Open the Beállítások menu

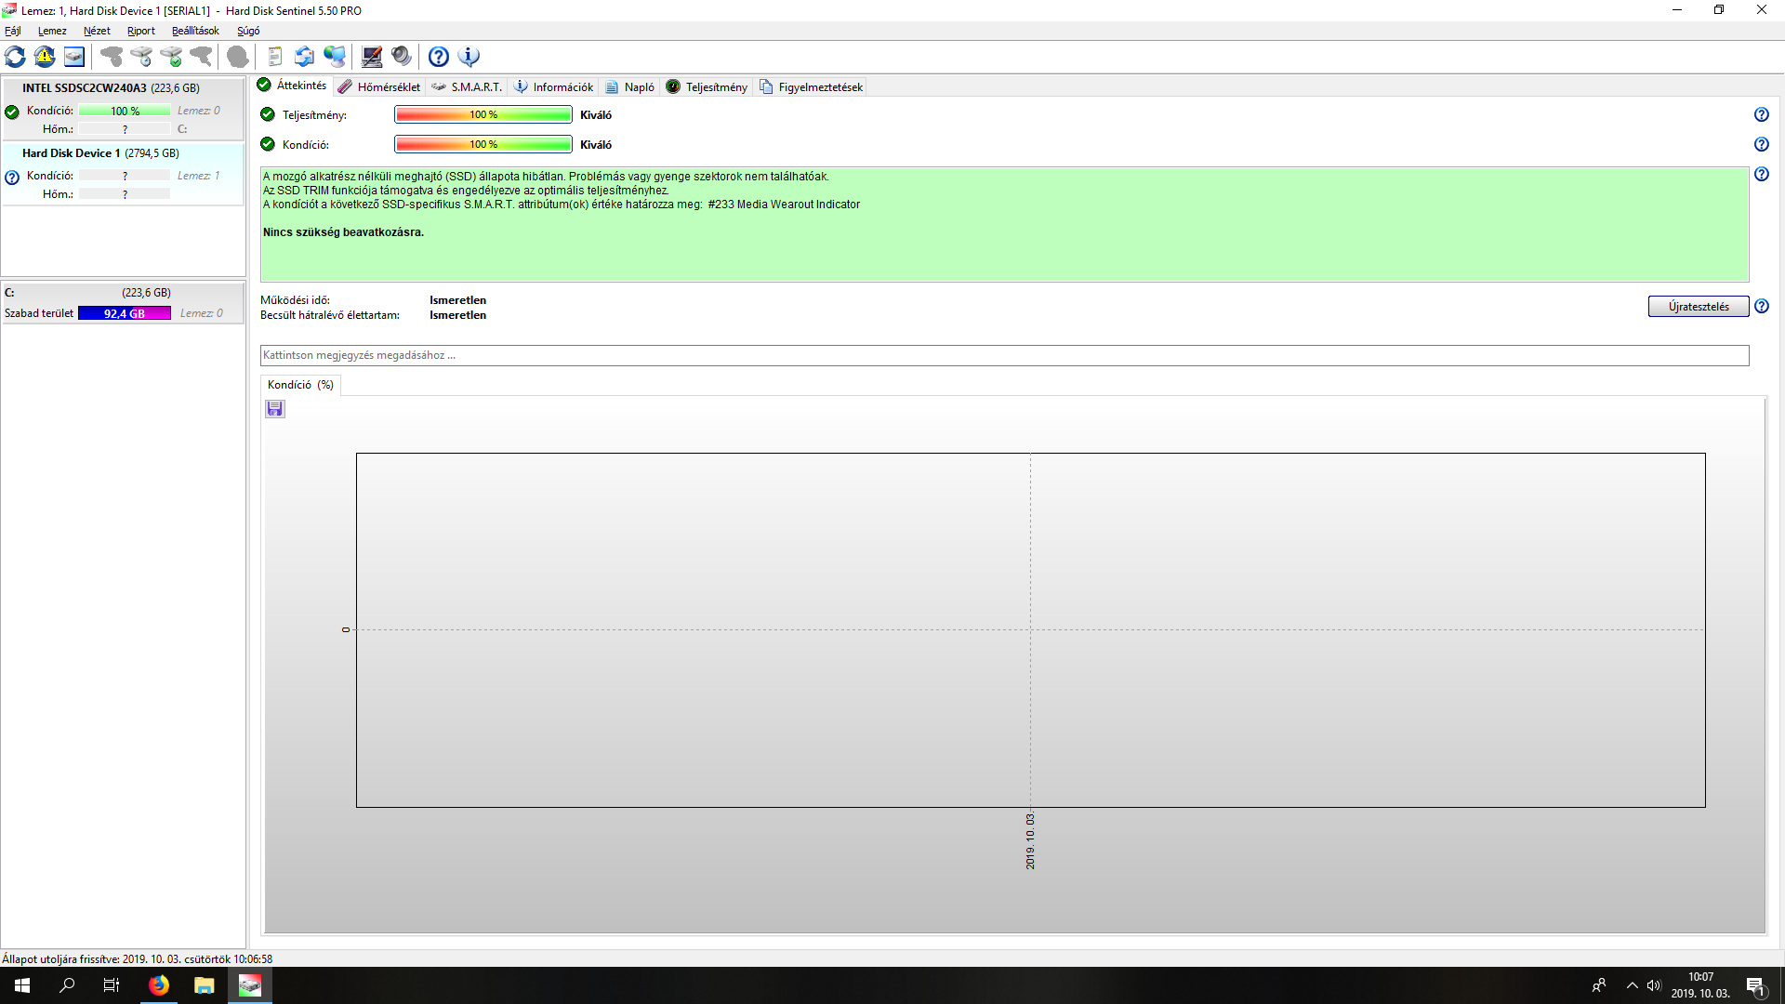(x=195, y=31)
